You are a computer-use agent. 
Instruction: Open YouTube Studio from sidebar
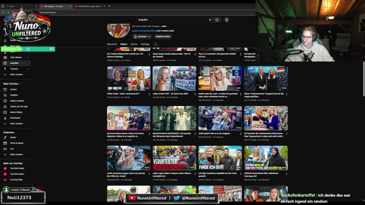17,168
